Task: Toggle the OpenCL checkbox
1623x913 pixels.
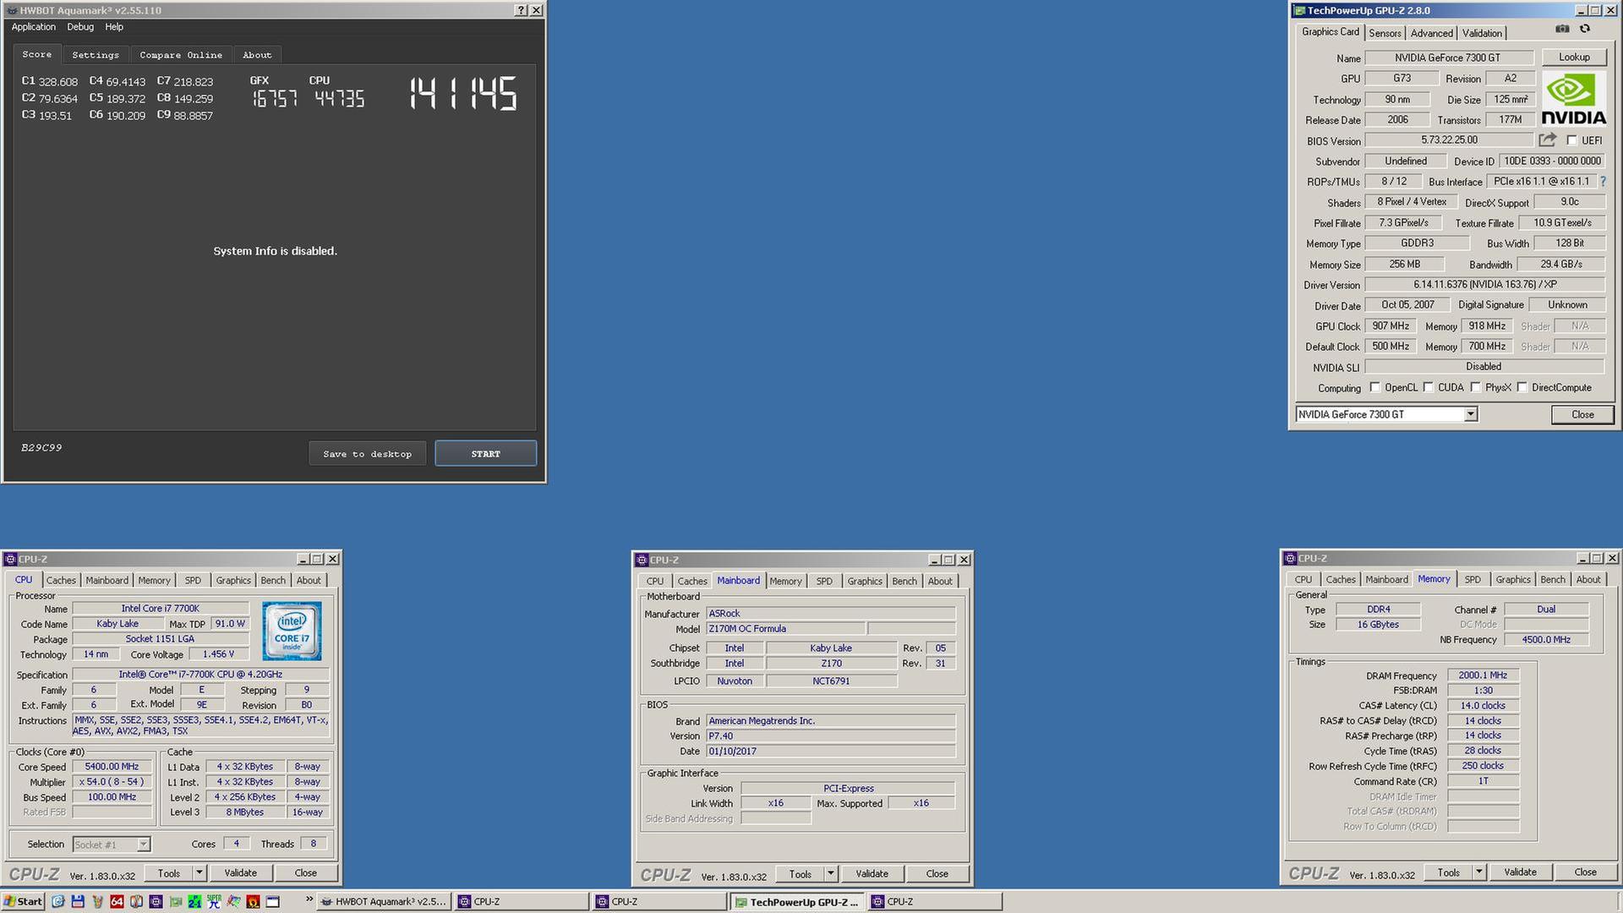Action: (1374, 387)
